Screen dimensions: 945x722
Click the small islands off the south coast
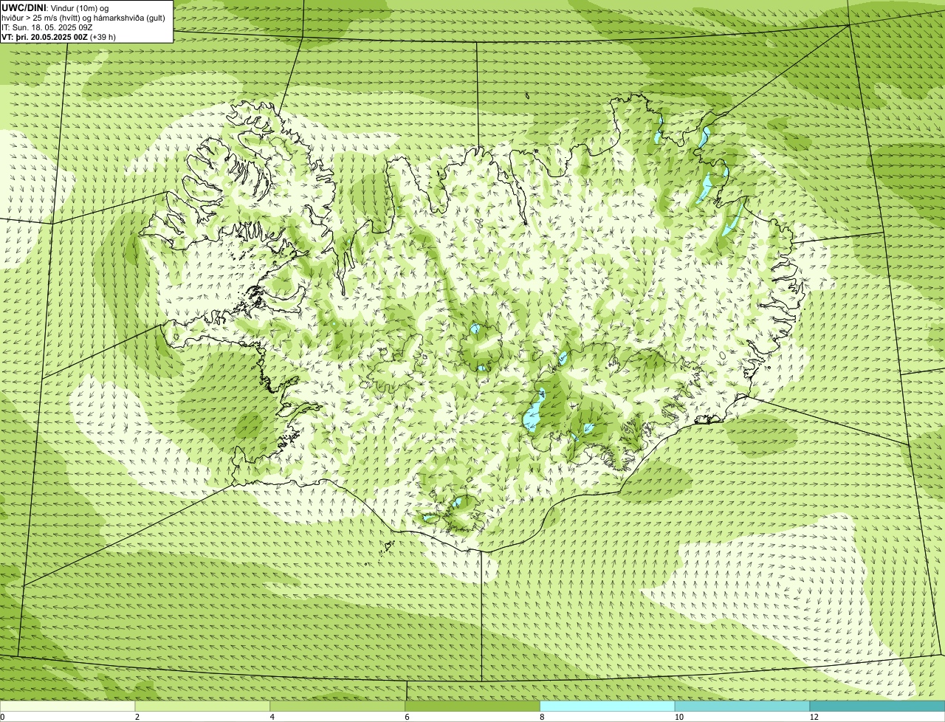[388, 547]
